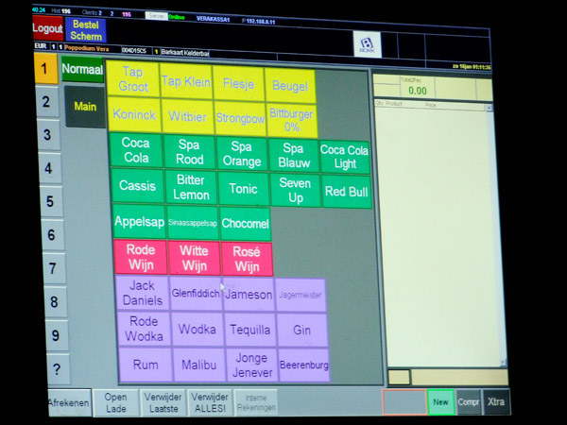Select the Normaal price mode
The image size is (567, 425).
[x=82, y=69]
